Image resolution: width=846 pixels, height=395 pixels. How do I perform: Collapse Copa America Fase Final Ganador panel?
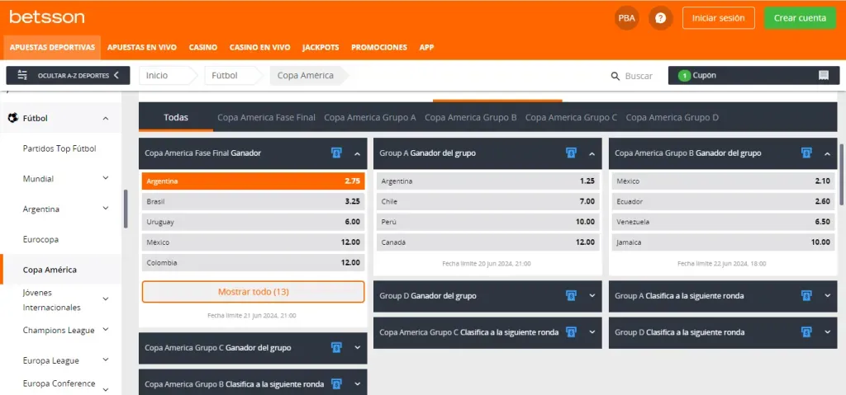pos(357,153)
